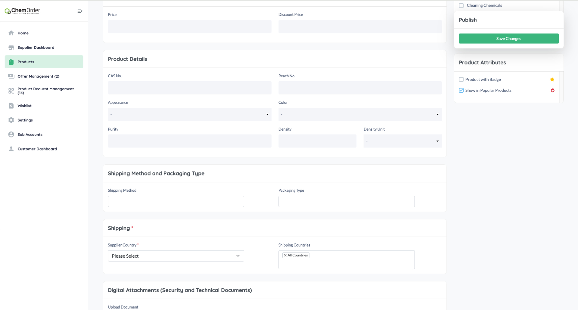Screen dimensions: 578x310
Task: Click the red flame popular icon
Action: (x=552, y=90)
